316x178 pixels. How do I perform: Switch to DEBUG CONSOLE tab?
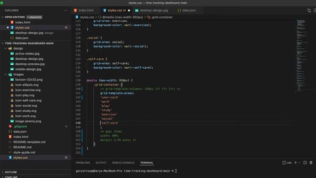pos(123,163)
